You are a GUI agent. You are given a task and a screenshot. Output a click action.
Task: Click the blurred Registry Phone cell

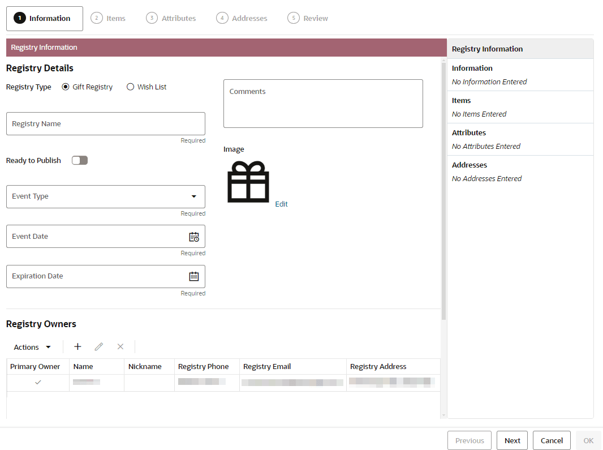coord(207,383)
